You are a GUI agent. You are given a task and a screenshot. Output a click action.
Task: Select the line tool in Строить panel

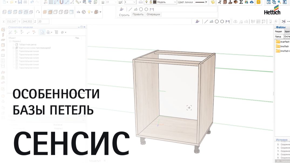click(x=130, y=9)
